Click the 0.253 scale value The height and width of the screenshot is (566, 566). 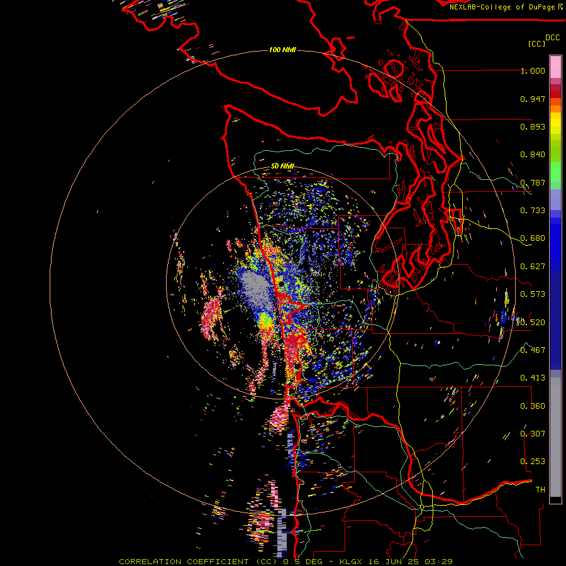pyautogui.click(x=533, y=462)
